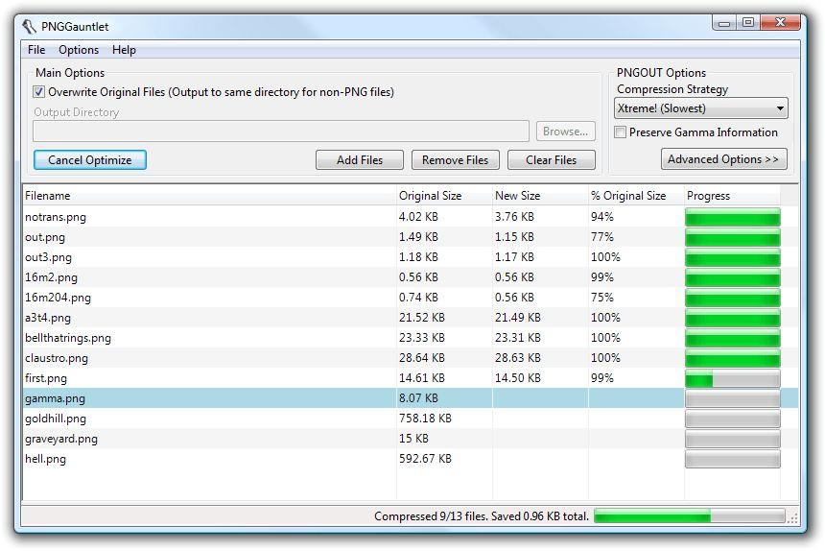Sort by Original Size column header
825x551 pixels.
pos(444,196)
